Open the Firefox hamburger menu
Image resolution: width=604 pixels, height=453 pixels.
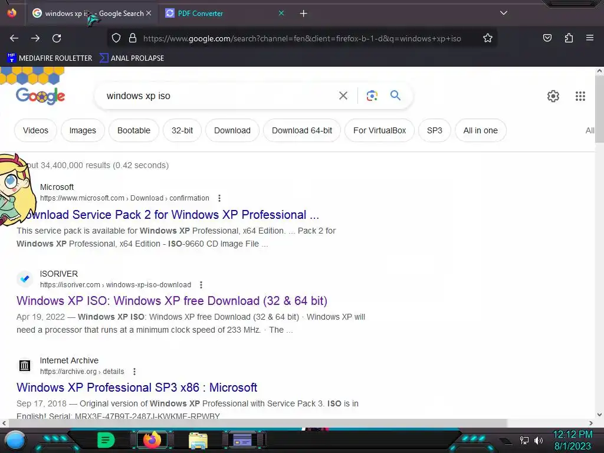[590, 38]
